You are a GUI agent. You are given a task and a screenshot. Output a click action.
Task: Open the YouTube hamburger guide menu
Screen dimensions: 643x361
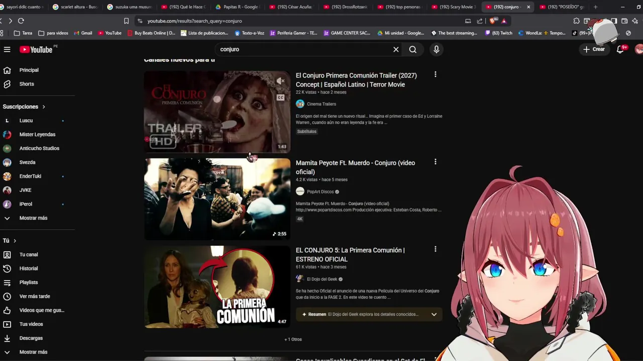[7, 50]
